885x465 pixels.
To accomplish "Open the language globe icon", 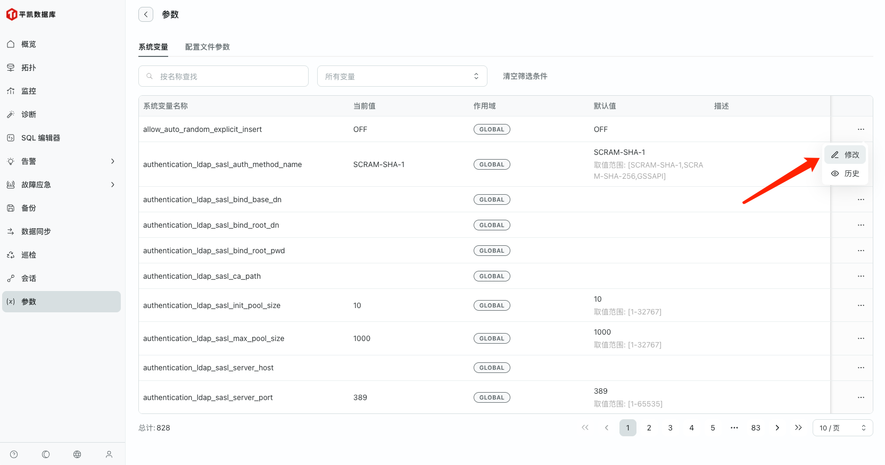I will click(x=77, y=454).
